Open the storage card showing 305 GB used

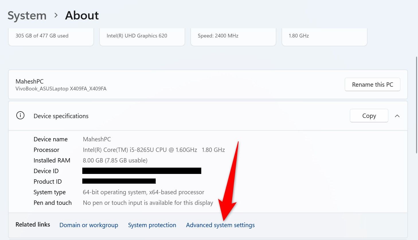click(x=51, y=36)
